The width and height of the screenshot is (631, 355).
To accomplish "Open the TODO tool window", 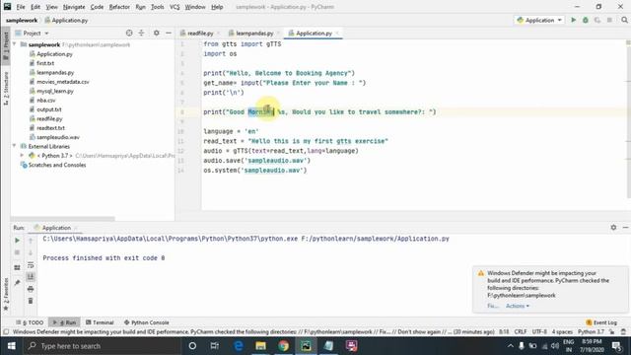I will pyautogui.click(x=30, y=322).
